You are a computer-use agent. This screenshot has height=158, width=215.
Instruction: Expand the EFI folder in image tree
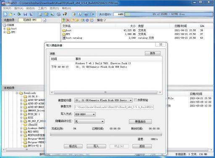[x=5, y=32]
